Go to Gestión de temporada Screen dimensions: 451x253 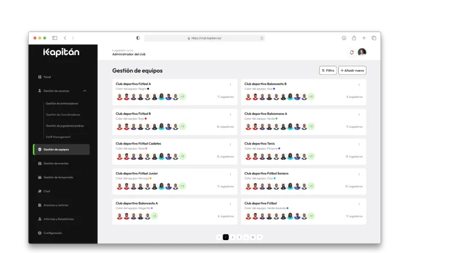(55, 177)
